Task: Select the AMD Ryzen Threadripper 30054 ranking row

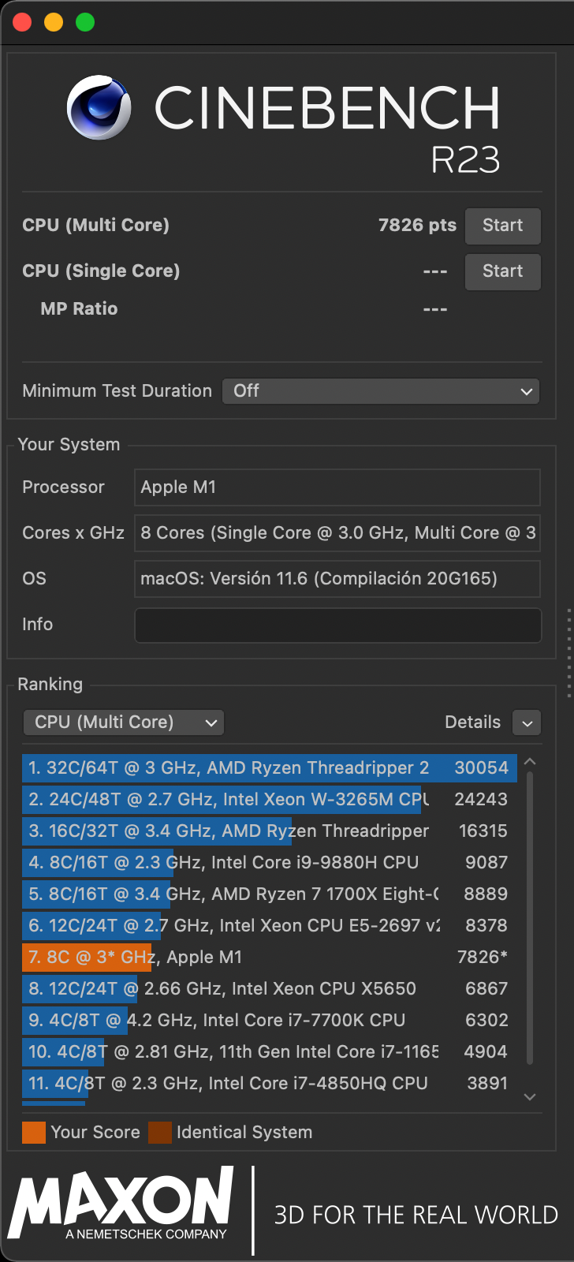Action: pyautogui.click(x=268, y=768)
